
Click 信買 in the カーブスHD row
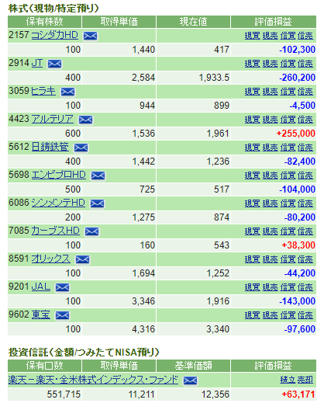288,231
